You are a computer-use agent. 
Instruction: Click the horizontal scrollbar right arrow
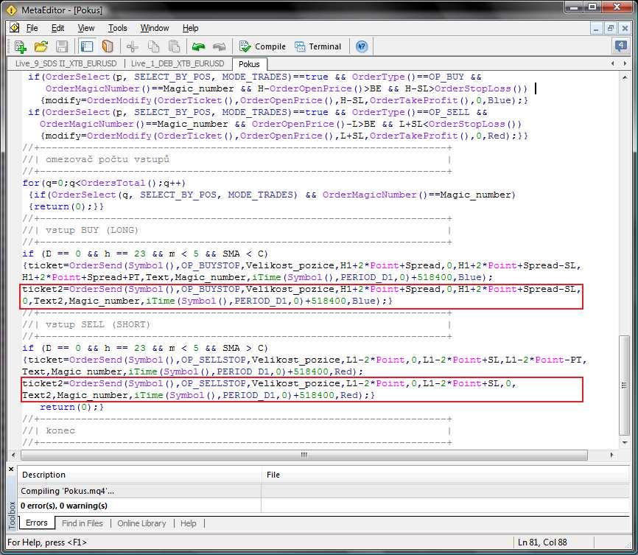pyautogui.click(x=612, y=455)
